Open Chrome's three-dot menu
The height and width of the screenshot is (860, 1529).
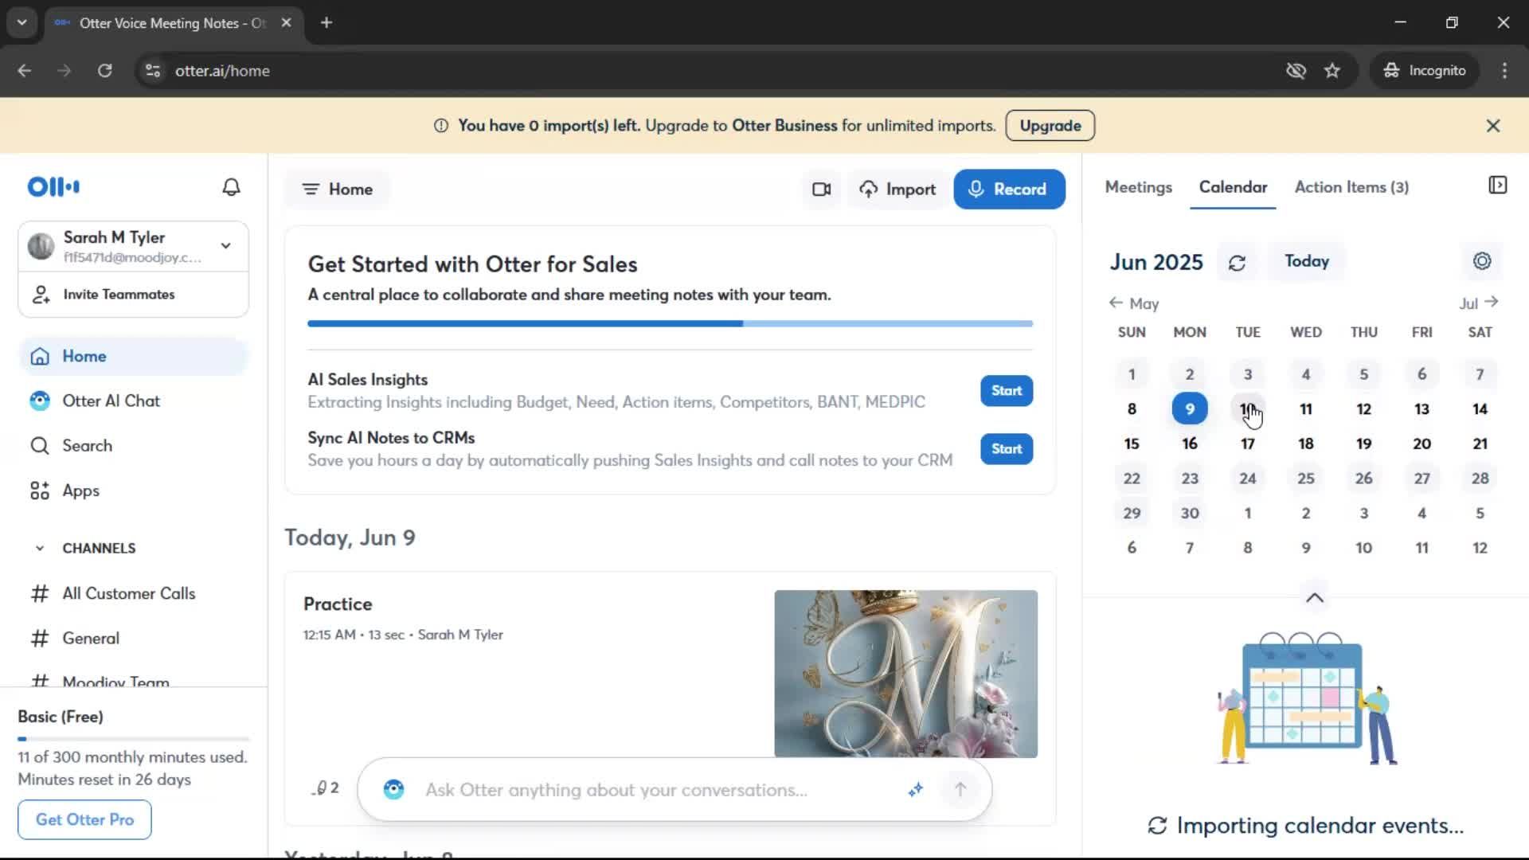[1504, 71]
